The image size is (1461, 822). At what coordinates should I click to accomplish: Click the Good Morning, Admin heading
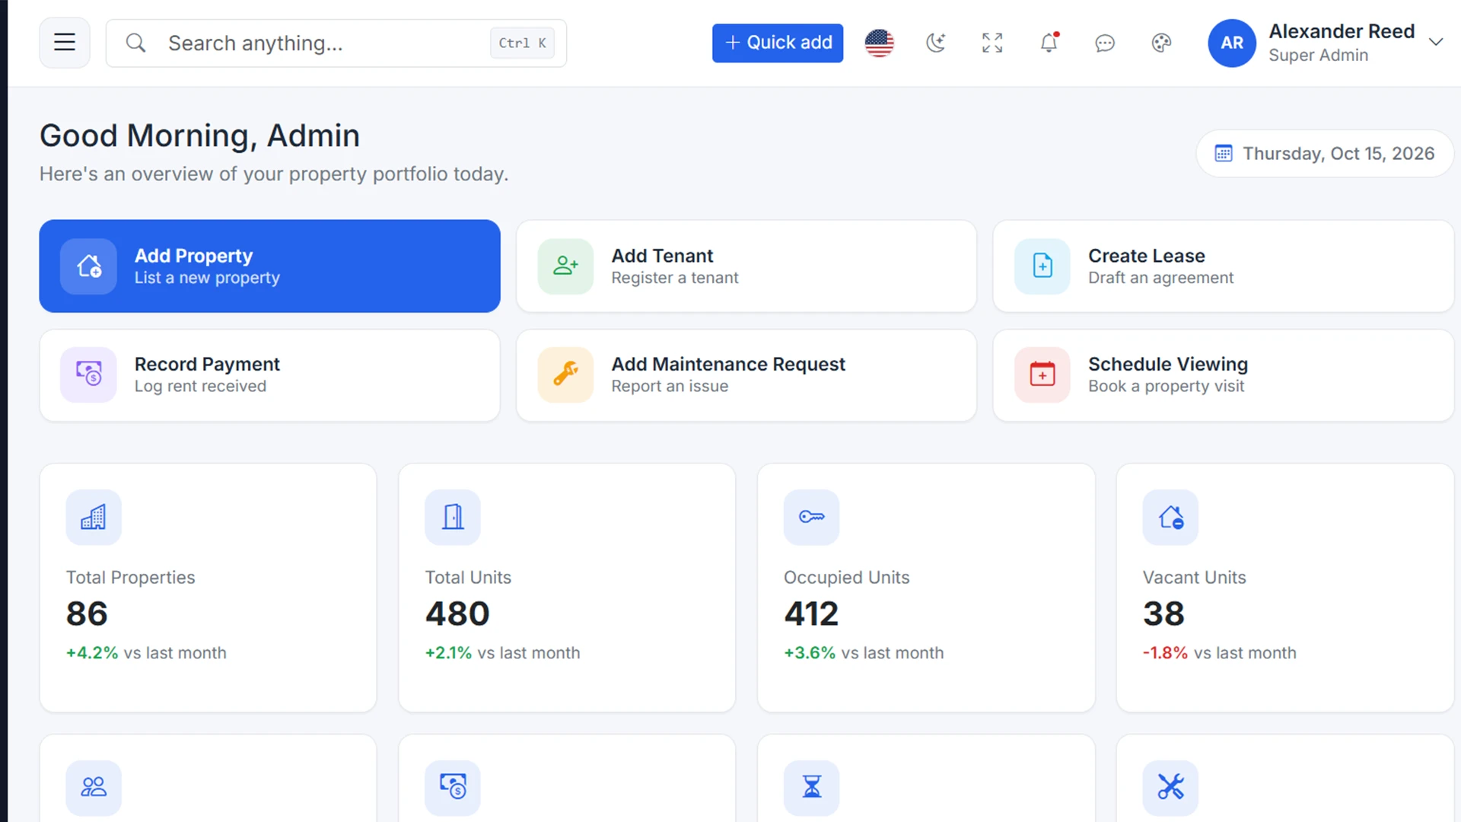point(199,135)
